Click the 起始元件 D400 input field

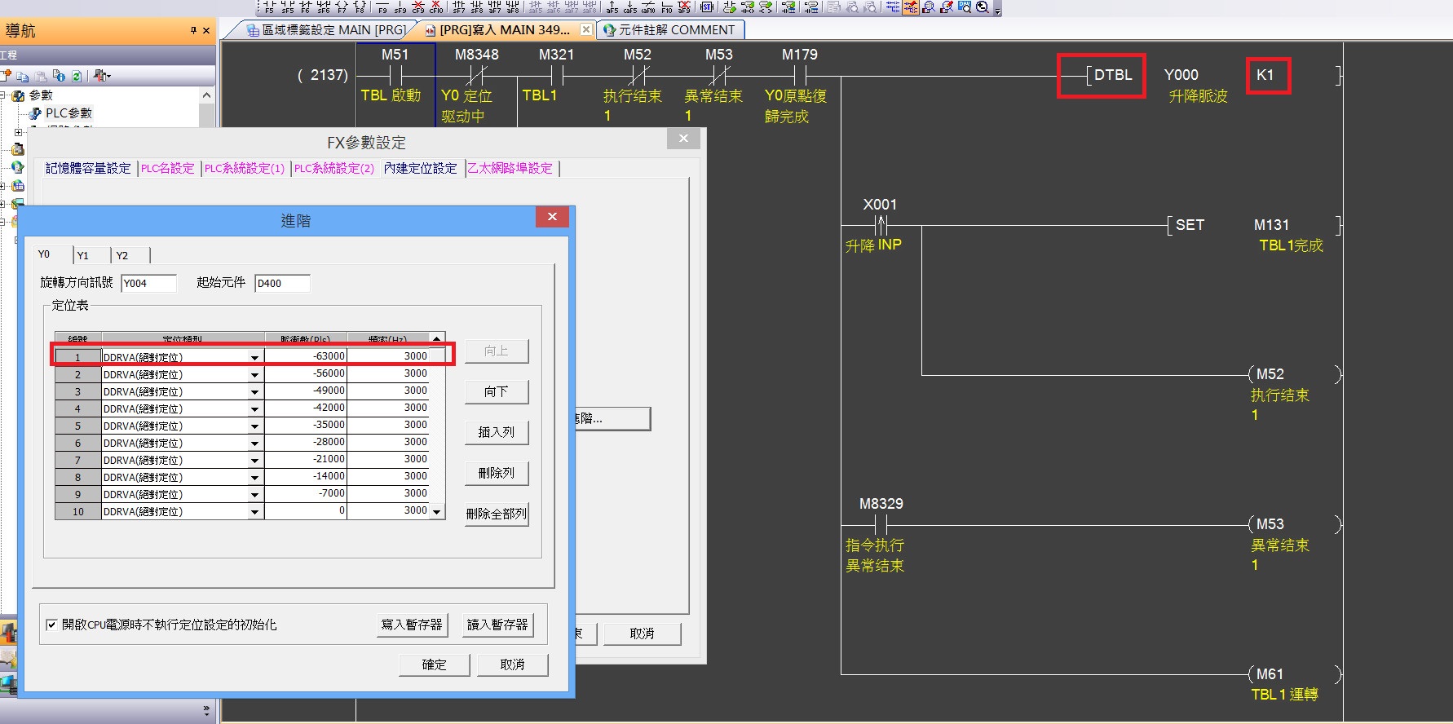point(281,283)
